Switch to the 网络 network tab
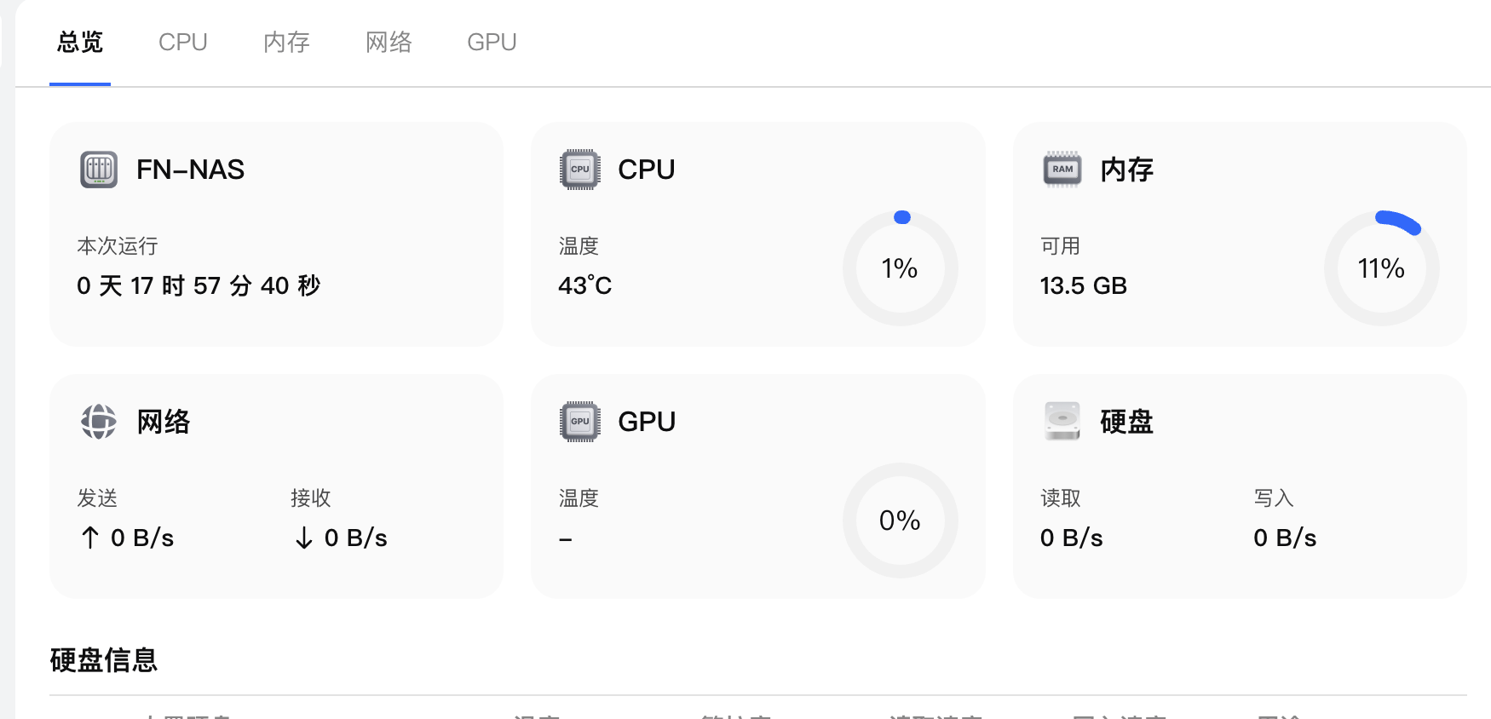 tap(389, 42)
